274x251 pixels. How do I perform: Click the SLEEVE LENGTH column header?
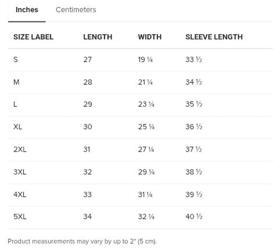214,37
